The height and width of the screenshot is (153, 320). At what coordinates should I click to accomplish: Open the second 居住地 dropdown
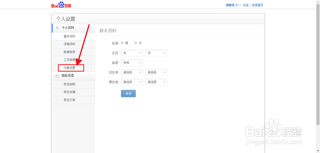(x=156, y=82)
